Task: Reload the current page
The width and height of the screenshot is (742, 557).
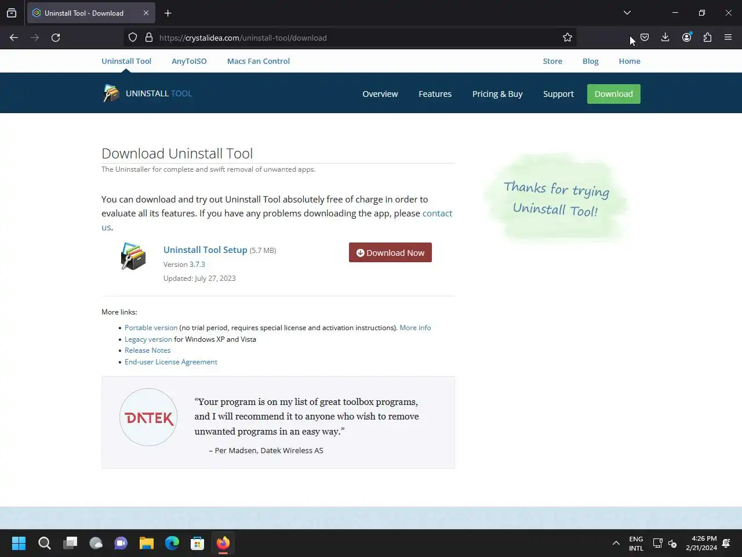Action: (x=56, y=38)
